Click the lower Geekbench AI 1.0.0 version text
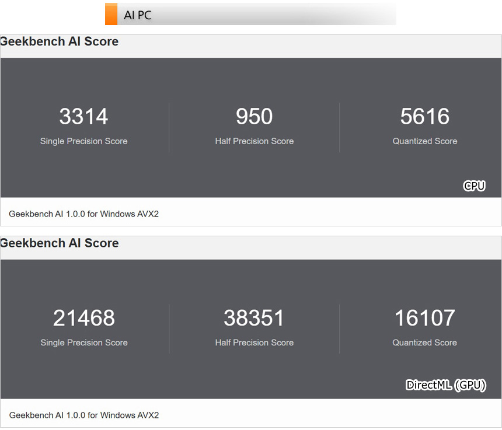502x430 pixels. click(x=83, y=415)
